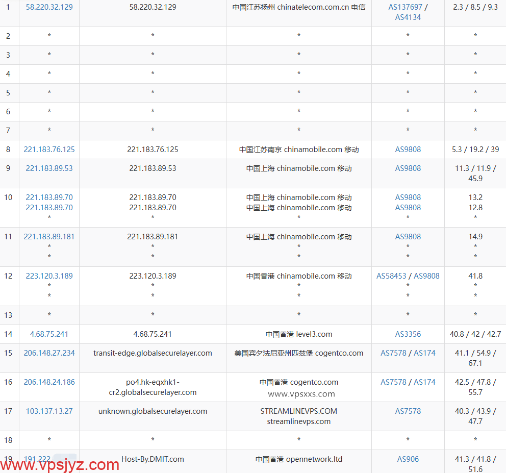Open IP link 206.148.24.186 in hop 16
The image size is (506, 473).
coord(49,382)
